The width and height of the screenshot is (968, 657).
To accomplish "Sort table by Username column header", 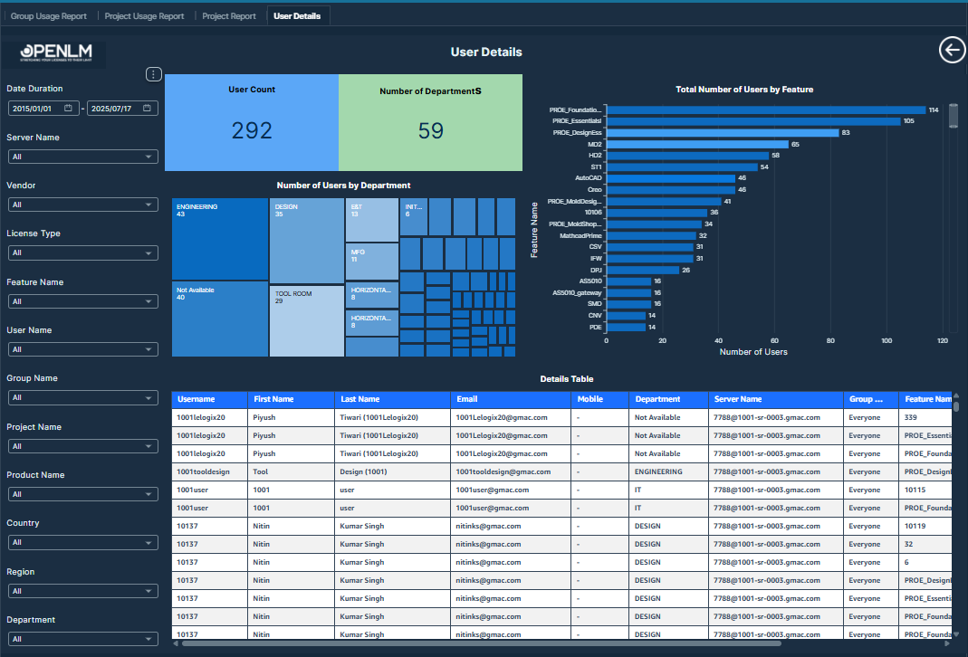I will [x=209, y=399].
